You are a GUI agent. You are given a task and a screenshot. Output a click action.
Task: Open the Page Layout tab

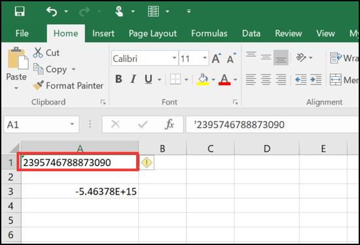(x=153, y=33)
